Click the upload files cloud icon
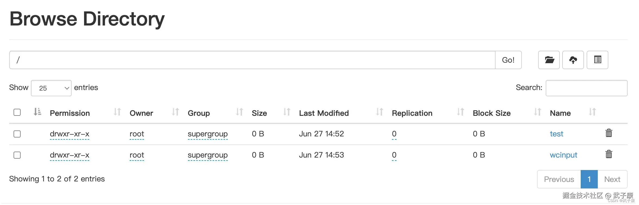This screenshot has width=639, height=205. 573,60
